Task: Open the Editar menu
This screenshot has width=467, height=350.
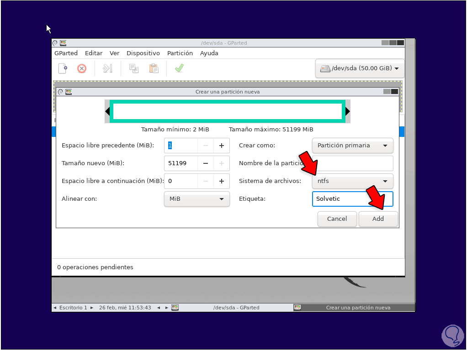Action: [x=94, y=53]
